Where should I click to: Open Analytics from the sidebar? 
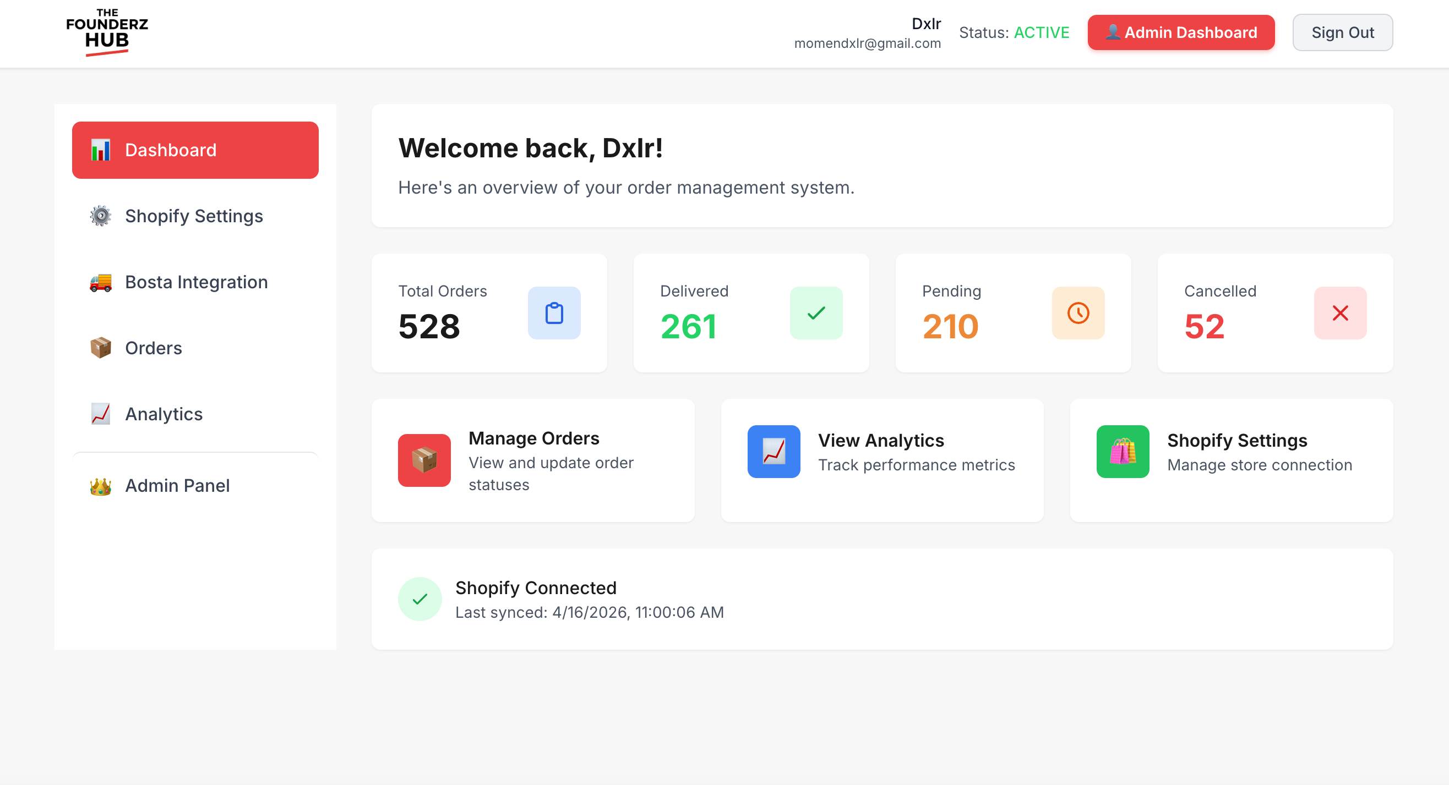tap(195, 414)
